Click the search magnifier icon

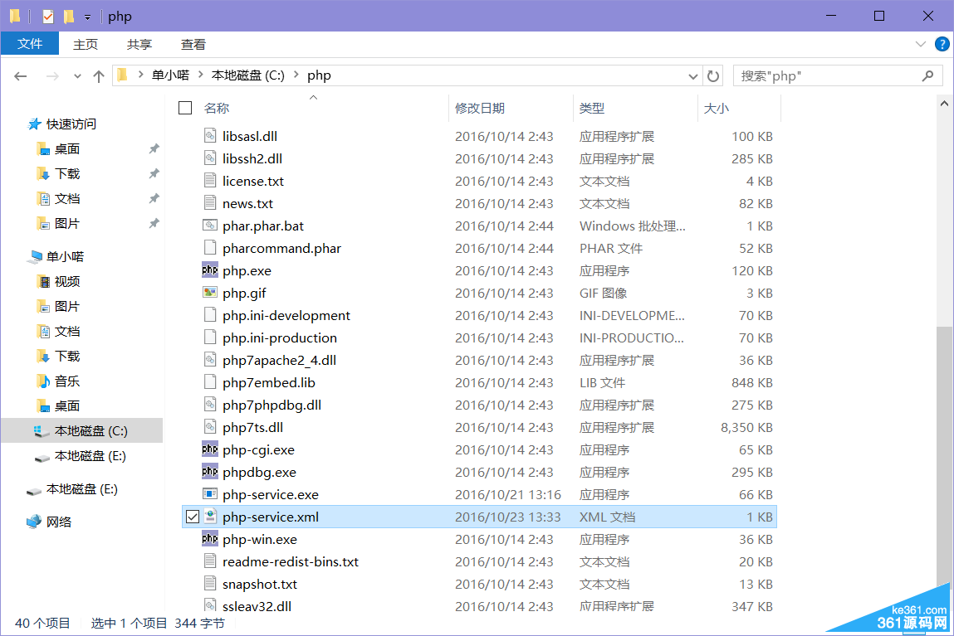click(927, 75)
